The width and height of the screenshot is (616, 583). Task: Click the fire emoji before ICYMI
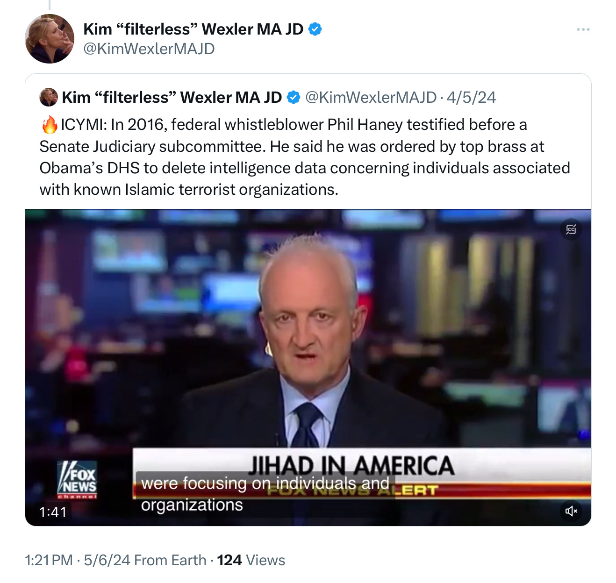(50, 125)
